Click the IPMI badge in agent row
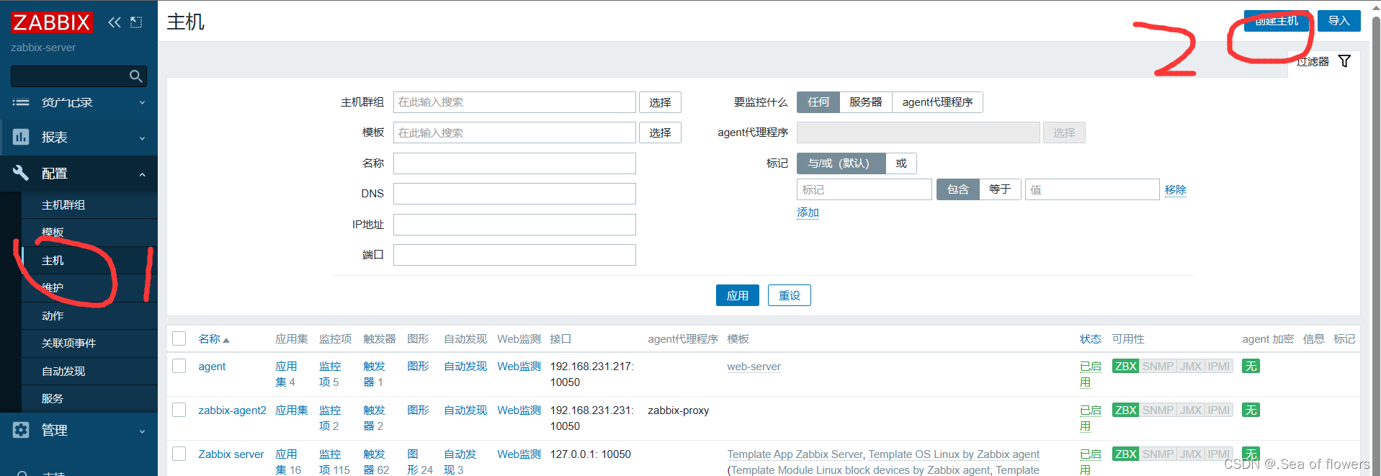Screen dimensions: 1381x476 (1219, 367)
